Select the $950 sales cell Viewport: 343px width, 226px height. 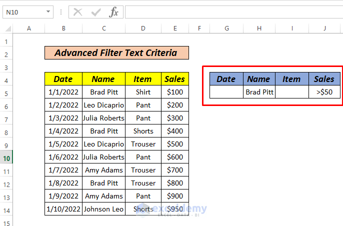coord(175,209)
